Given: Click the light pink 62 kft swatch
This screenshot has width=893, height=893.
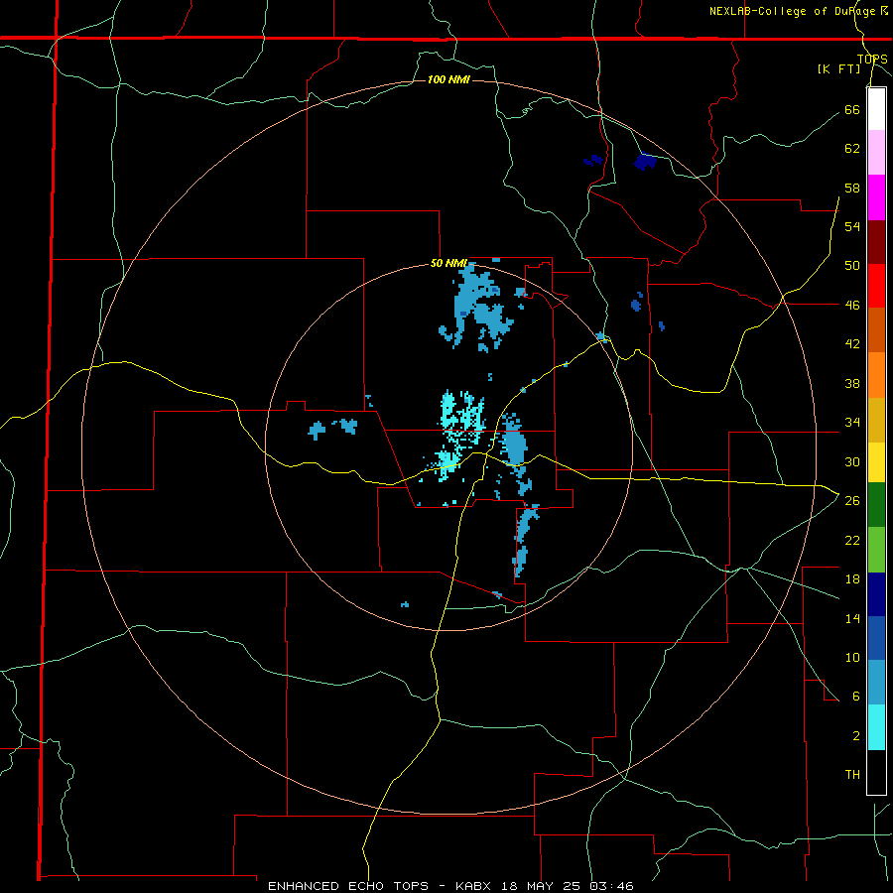Looking at the screenshot, I should point(876,153).
